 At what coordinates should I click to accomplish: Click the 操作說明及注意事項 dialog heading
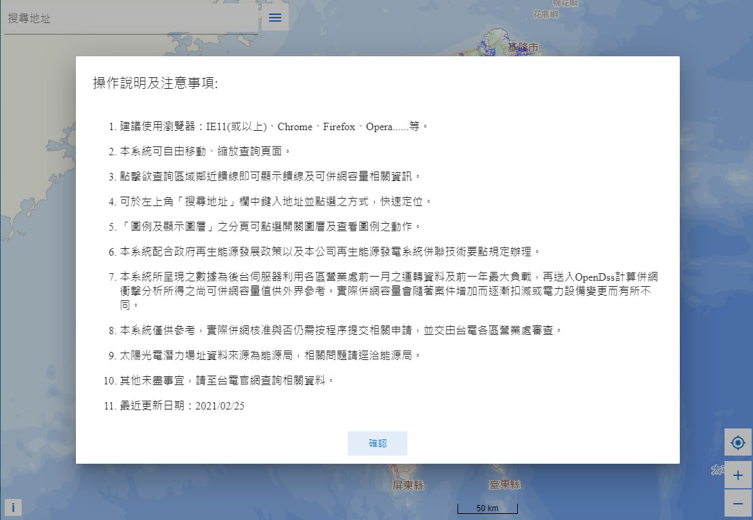tap(155, 83)
